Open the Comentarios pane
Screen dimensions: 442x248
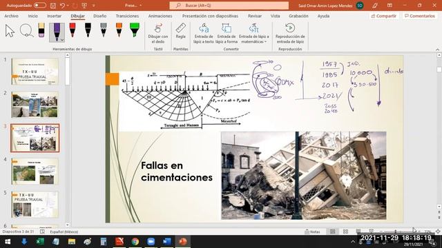(420, 16)
